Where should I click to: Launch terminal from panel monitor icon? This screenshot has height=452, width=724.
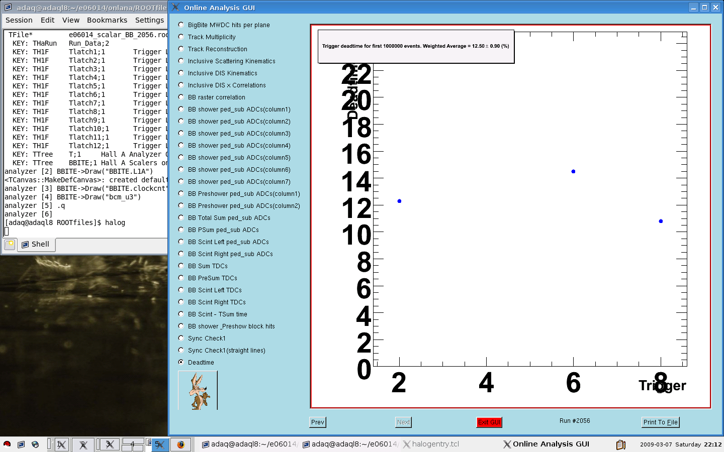tap(21, 444)
